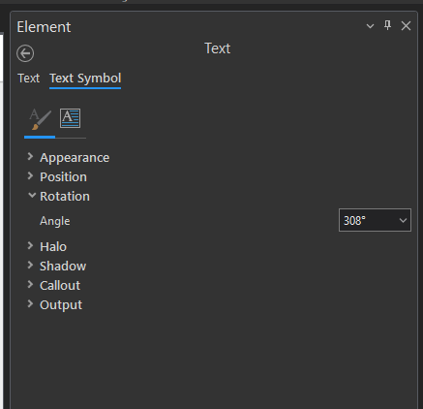Screen dimensions: 423x409
Task: Click the Element pane title
Action: point(44,27)
